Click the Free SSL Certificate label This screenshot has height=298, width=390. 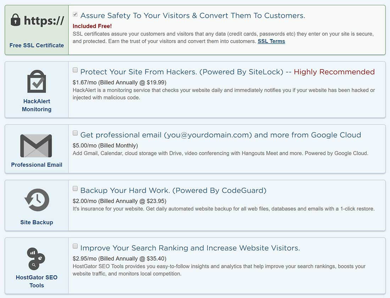point(37,45)
